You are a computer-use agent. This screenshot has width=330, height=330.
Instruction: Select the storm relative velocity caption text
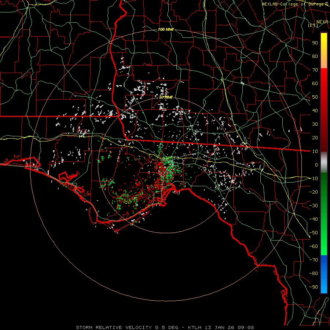(165, 327)
